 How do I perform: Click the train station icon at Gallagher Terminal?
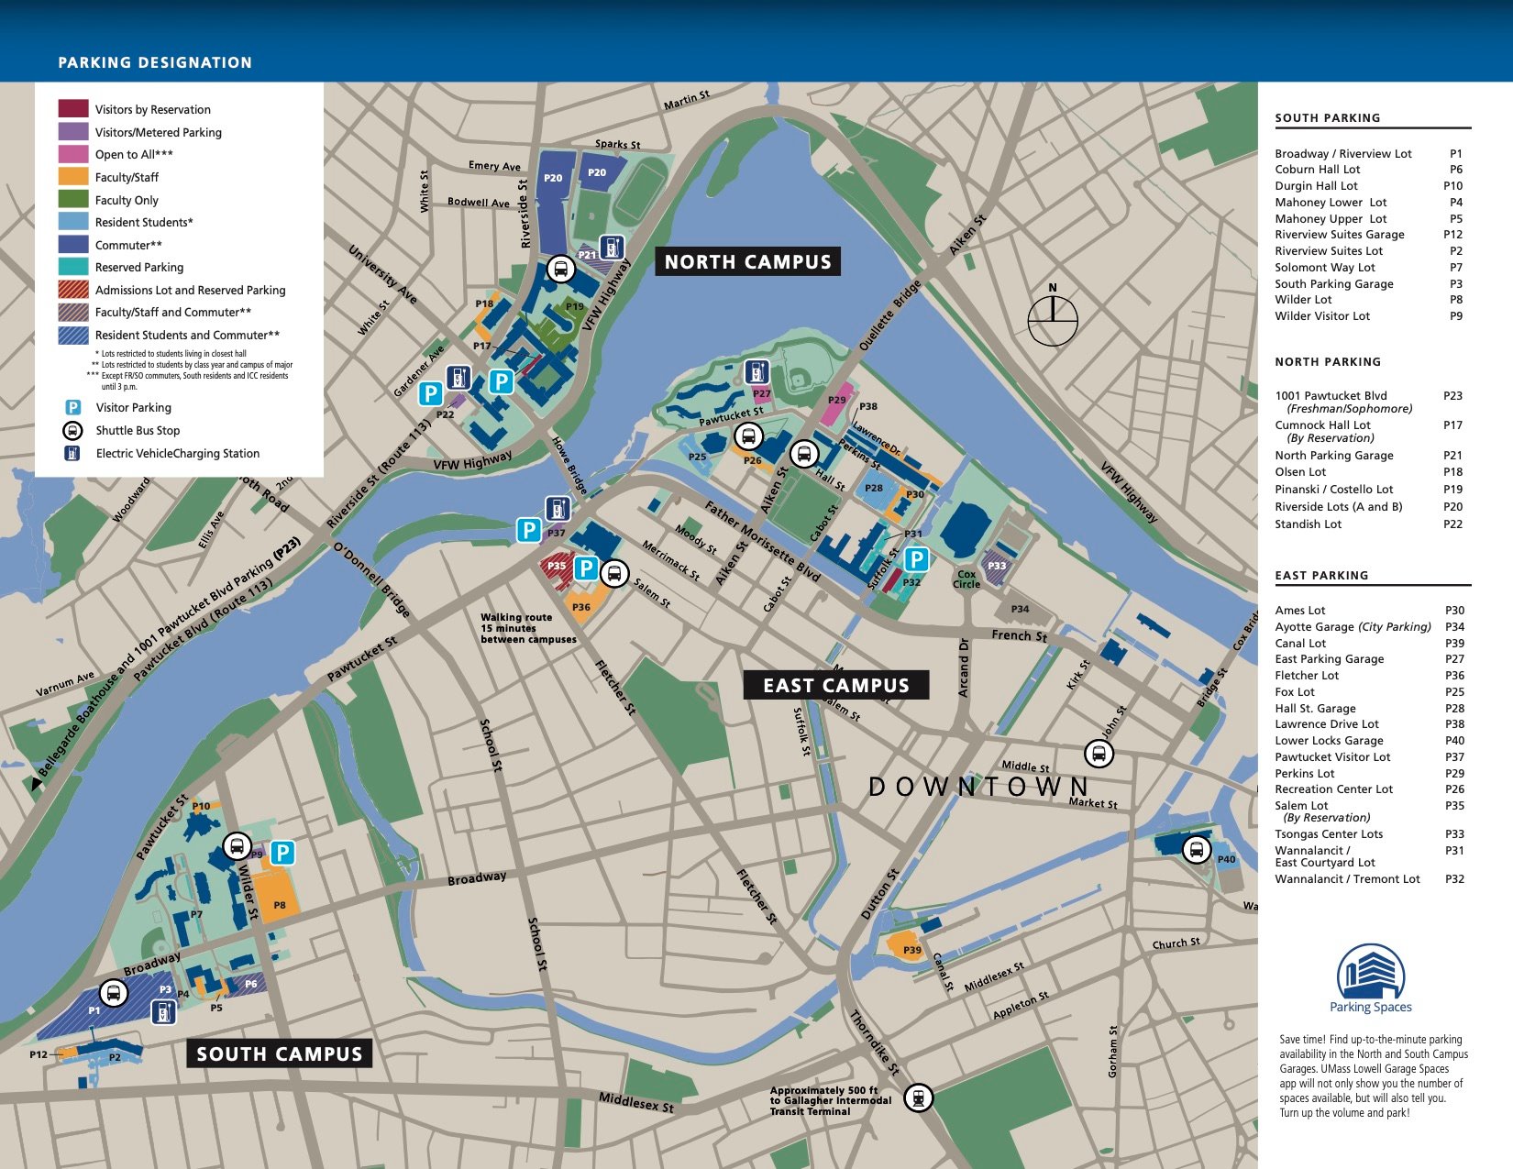pos(918,1097)
